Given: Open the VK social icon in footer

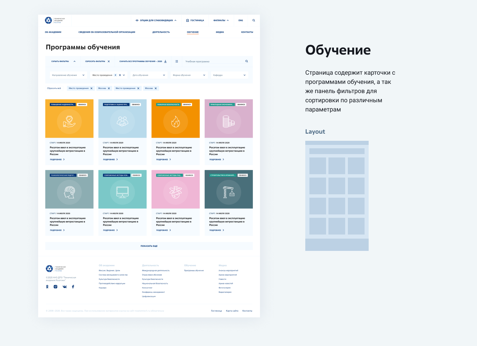Looking at the screenshot, I should [65, 287].
